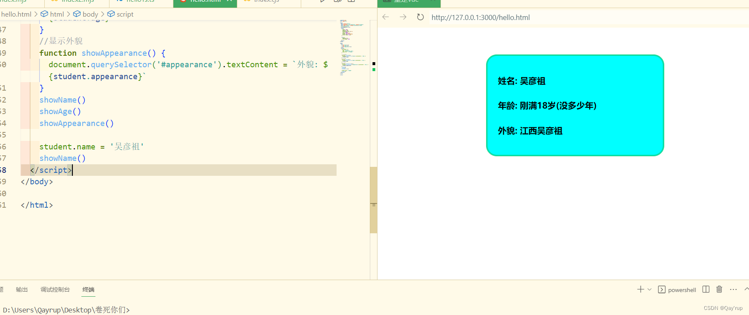Open the 调试控制台 panel tab

pos(55,289)
